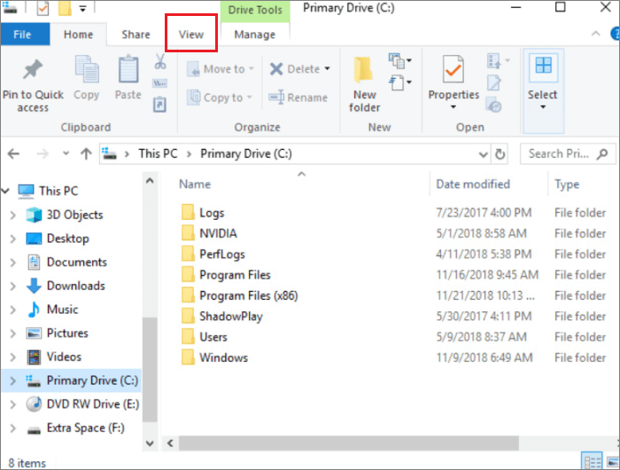620x470 pixels.
Task: Click the Search Primary Drive input box
Action: 558,153
